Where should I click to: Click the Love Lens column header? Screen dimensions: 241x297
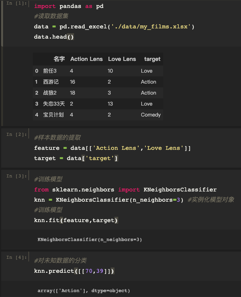[122, 59]
